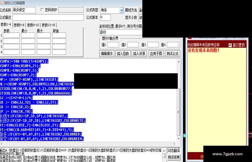
Task: Click the 值2 input field
Action: pyautogui.click(x=133, y=45)
